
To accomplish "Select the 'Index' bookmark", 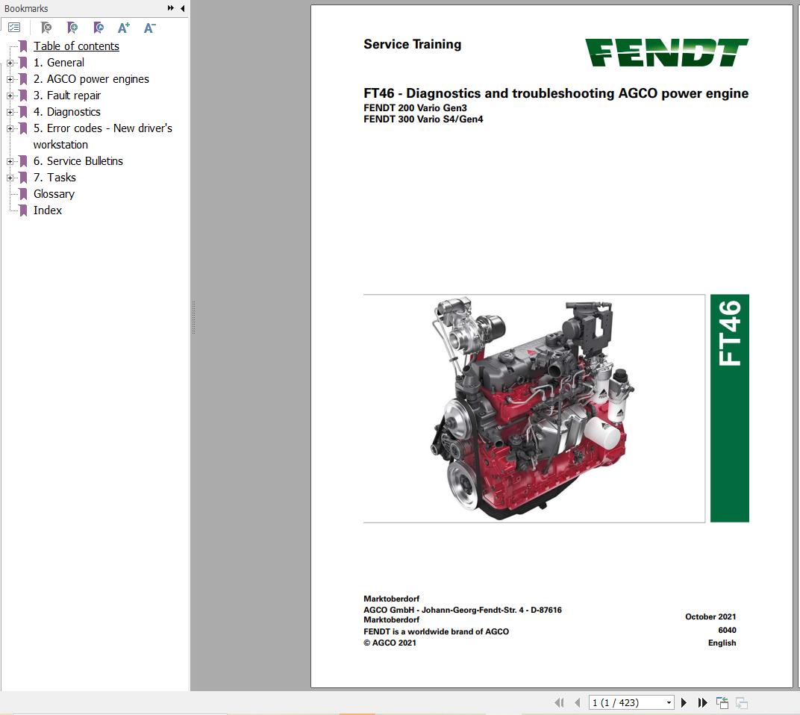I will coord(47,210).
